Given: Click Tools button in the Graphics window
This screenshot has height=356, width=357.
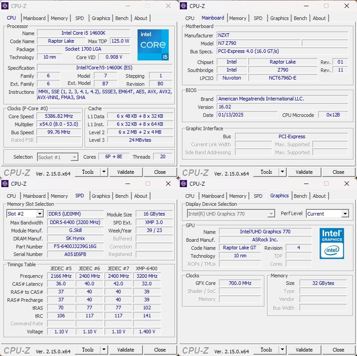Looking at the screenshot, I should coord(266,350).
